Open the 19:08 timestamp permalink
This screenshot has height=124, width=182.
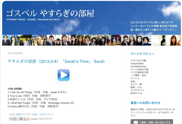coord(34,114)
